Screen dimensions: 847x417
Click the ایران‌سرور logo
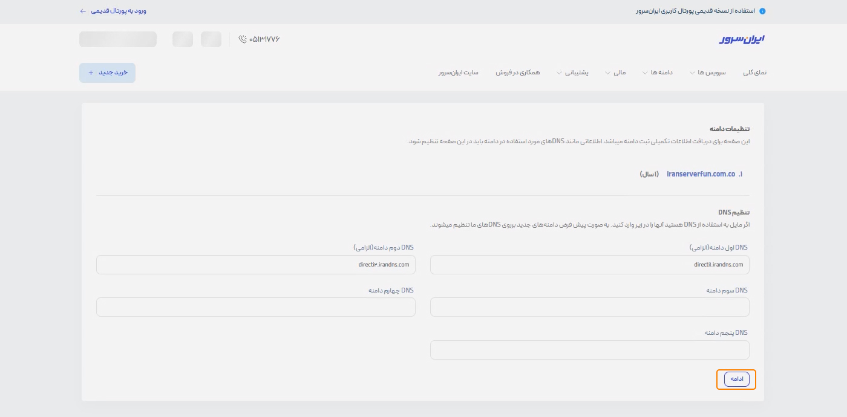(x=742, y=39)
